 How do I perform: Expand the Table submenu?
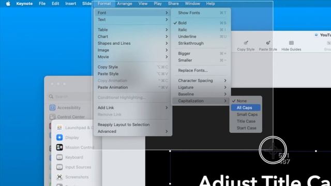tap(133, 30)
